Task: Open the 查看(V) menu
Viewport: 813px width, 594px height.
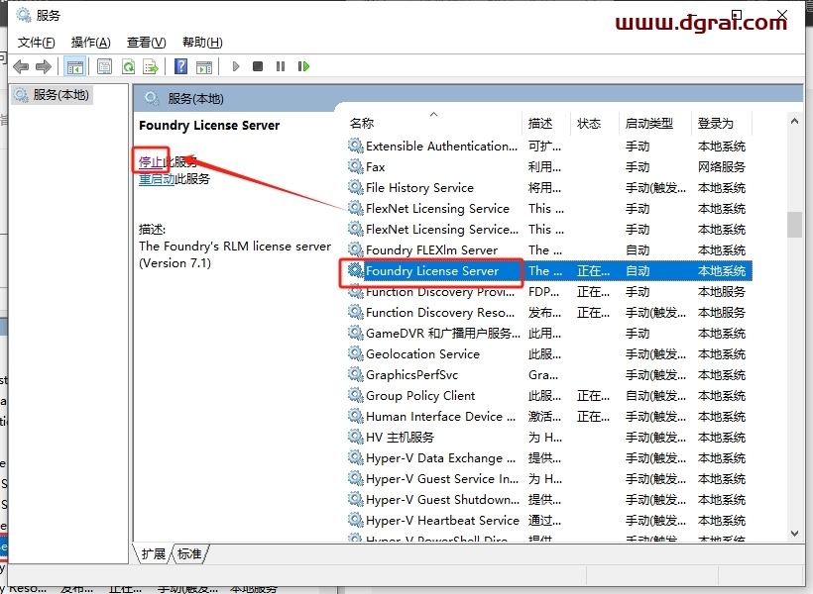Action: 146,42
